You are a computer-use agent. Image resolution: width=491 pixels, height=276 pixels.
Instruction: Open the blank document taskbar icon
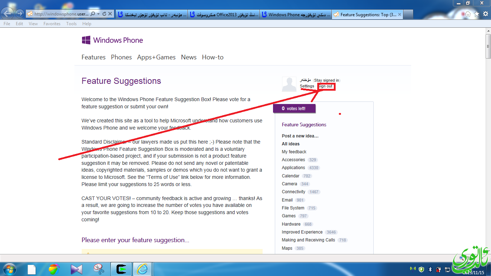tap(32, 269)
